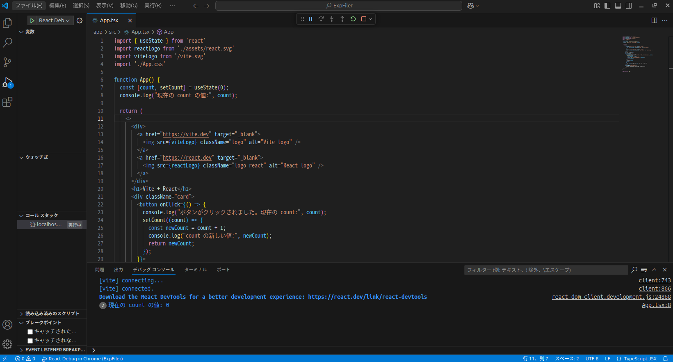Viewport: 673px width, 362px height.
Task: Pause the debug session
Action: coord(310,19)
